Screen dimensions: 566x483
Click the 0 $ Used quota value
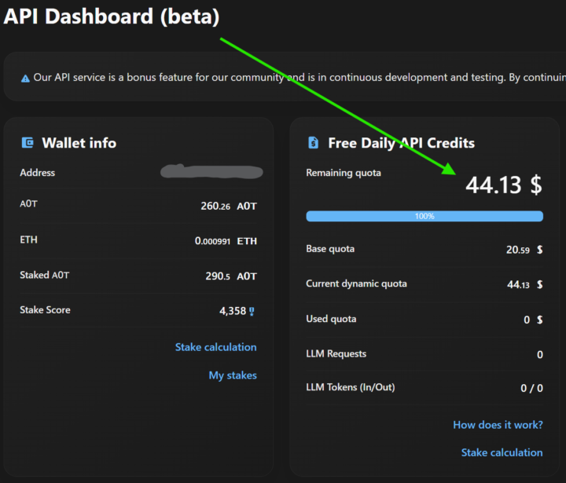tap(533, 320)
